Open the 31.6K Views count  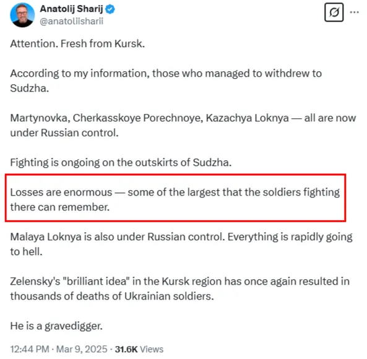click(x=139, y=349)
